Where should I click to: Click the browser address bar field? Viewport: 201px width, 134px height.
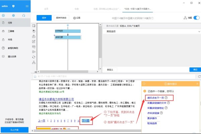pos(114,77)
